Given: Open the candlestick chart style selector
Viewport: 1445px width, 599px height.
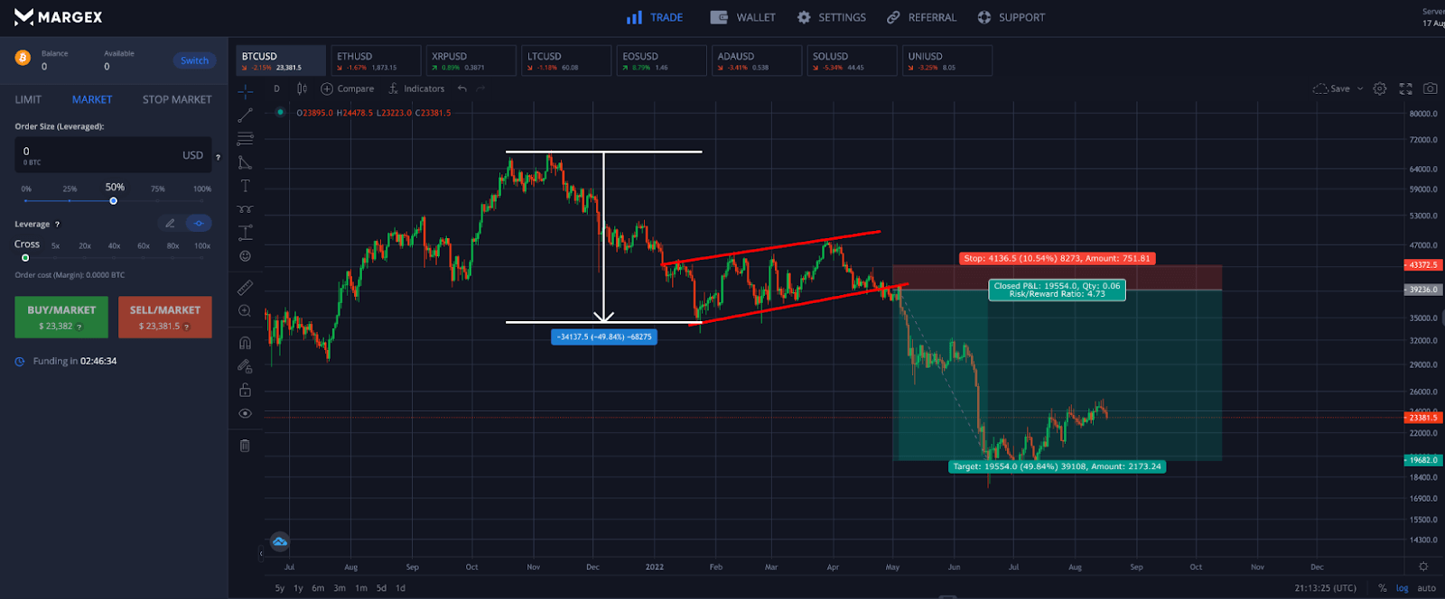Looking at the screenshot, I should 302,88.
